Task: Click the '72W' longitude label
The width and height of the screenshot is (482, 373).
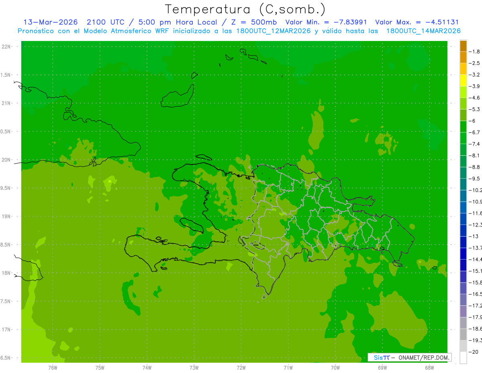Action: click(241, 367)
